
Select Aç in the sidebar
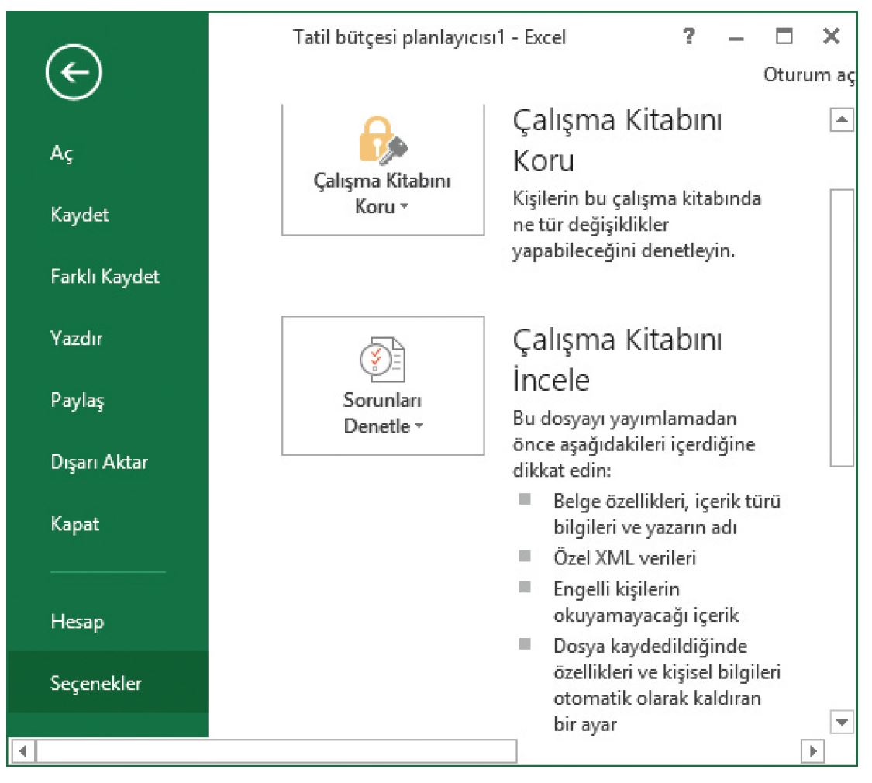pyautogui.click(x=61, y=153)
